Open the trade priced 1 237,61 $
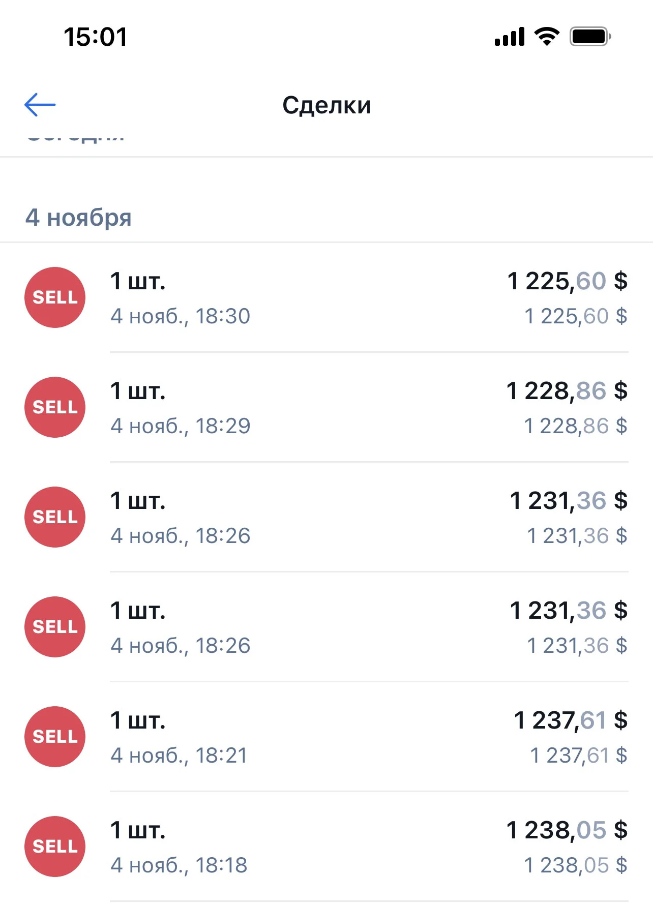Image resolution: width=653 pixels, height=906 pixels. point(326,737)
